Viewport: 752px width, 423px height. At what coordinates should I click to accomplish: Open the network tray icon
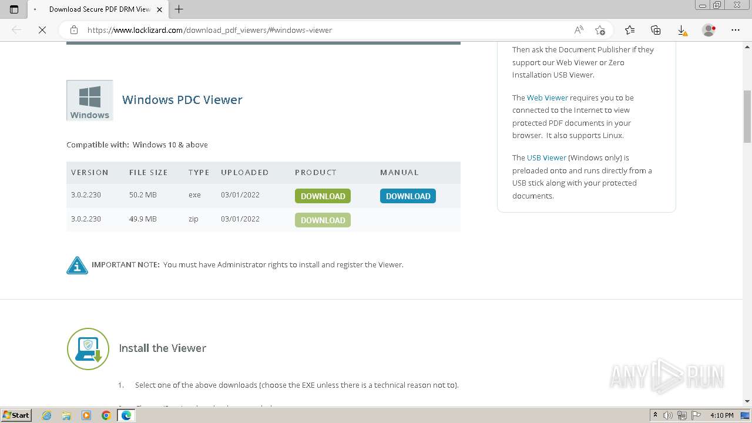click(682, 415)
